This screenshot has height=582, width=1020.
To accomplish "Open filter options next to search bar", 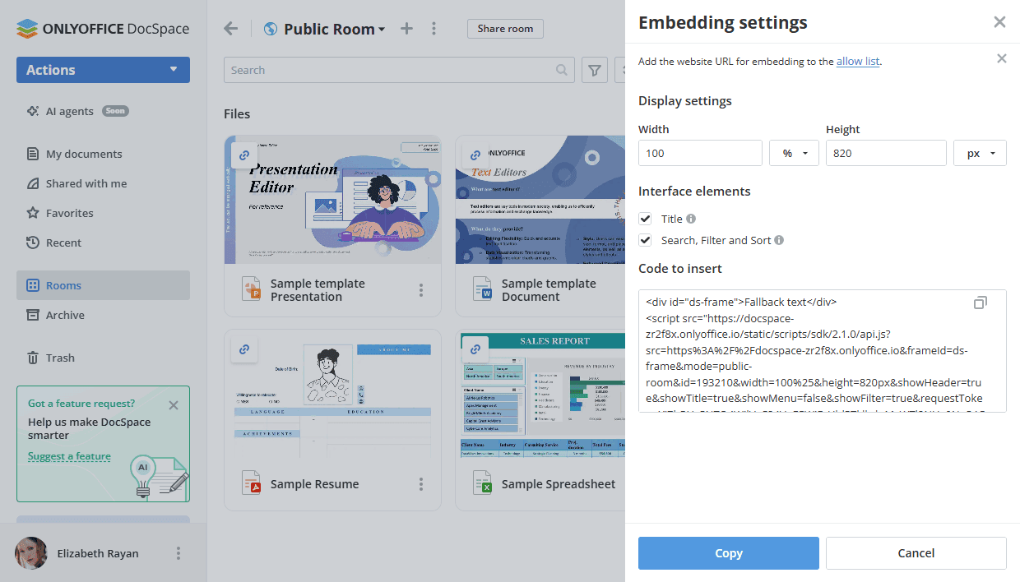I will tap(594, 70).
